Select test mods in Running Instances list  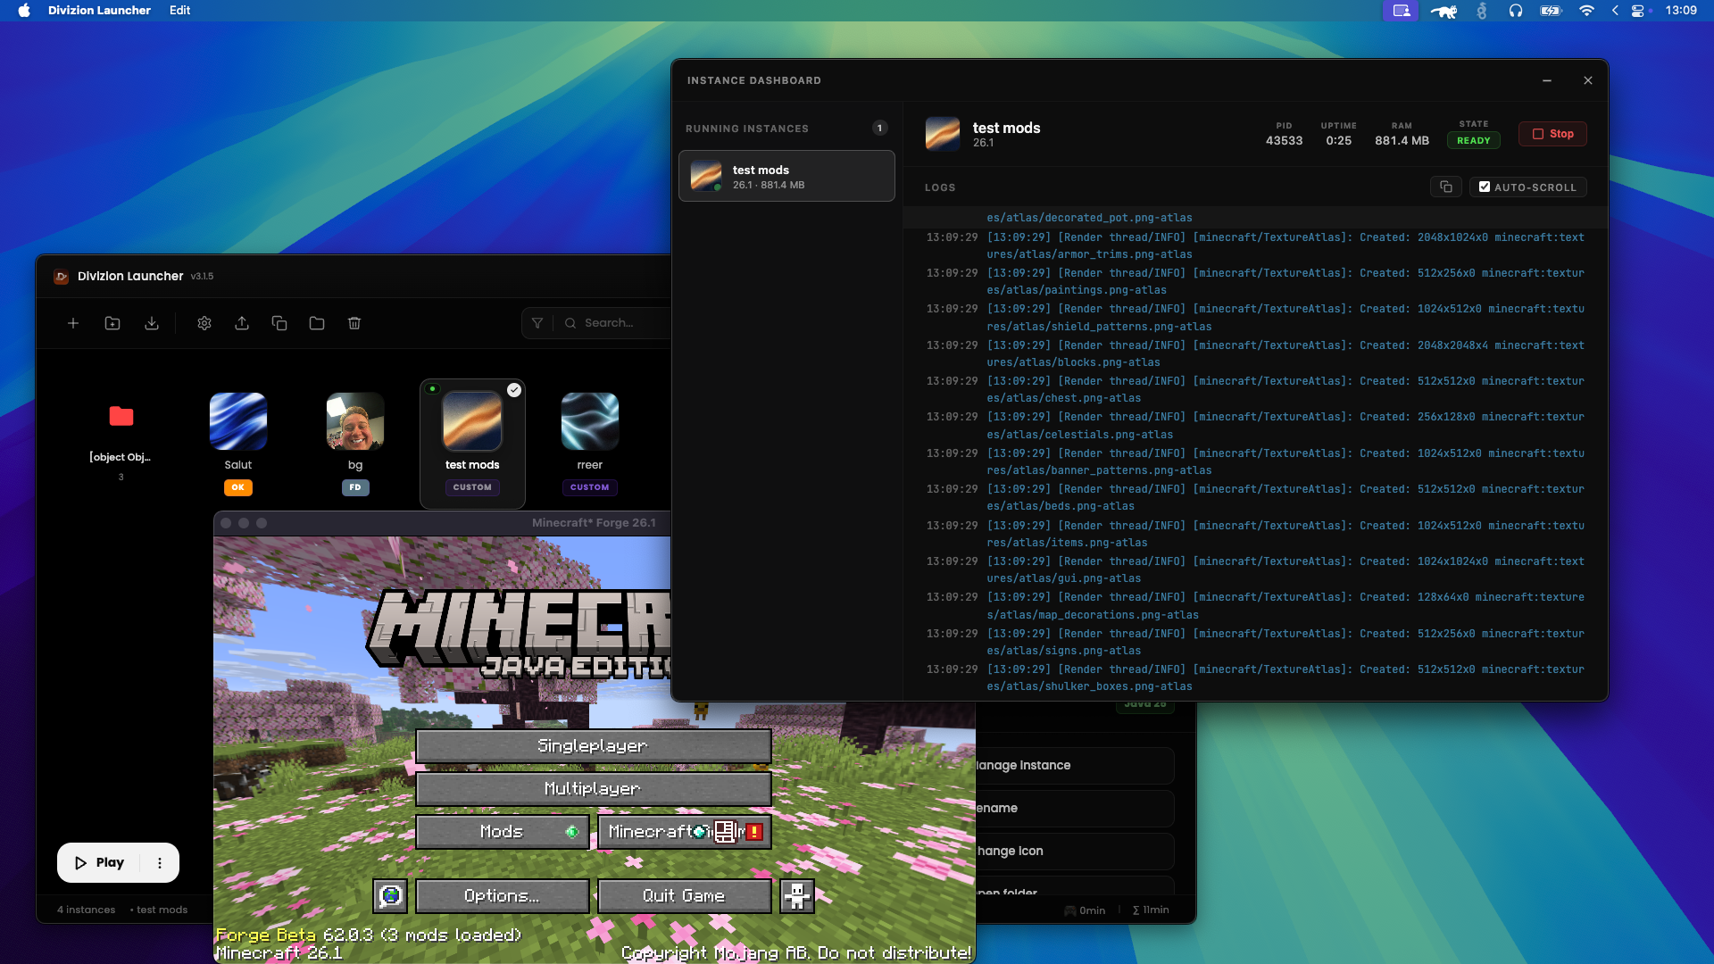click(786, 176)
